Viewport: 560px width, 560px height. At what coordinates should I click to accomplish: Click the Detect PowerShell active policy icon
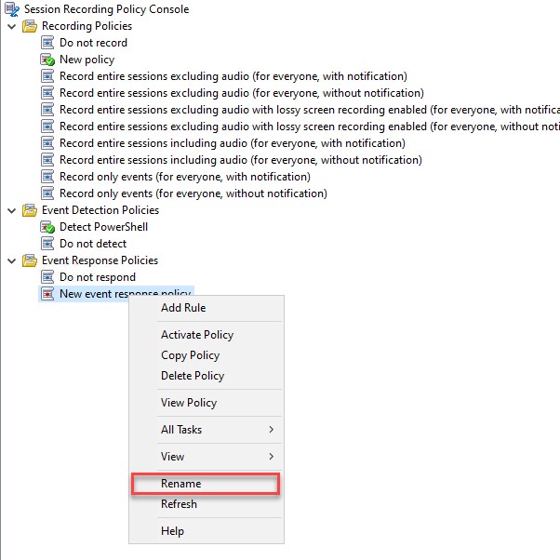[47, 227]
